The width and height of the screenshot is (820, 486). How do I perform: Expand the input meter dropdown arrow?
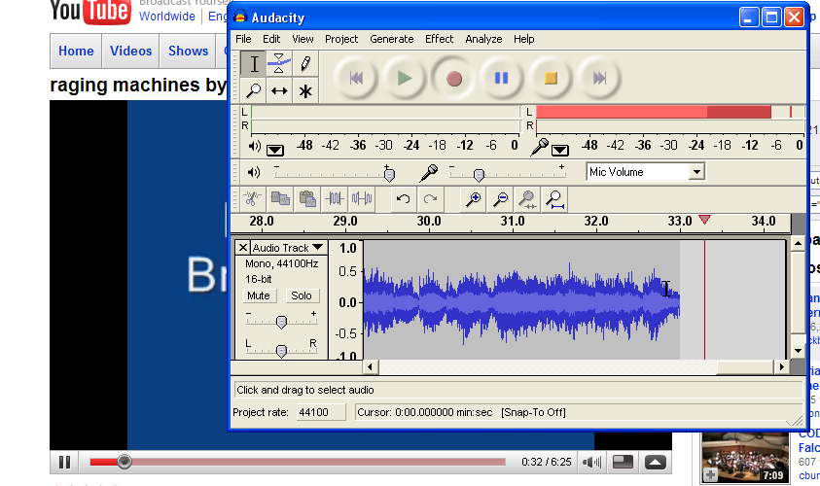point(561,149)
